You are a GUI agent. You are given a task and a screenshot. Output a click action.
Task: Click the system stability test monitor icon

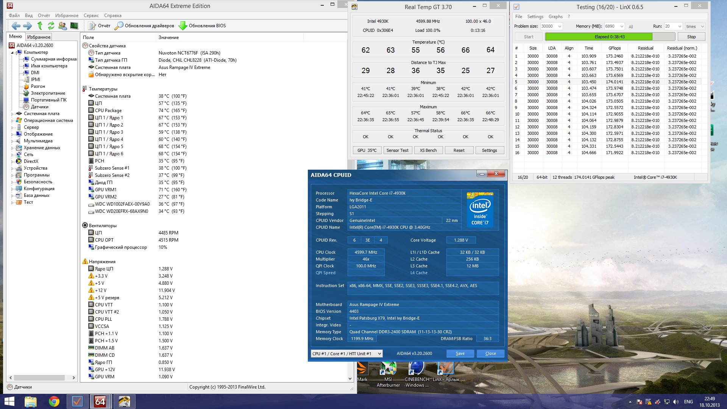point(74,26)
